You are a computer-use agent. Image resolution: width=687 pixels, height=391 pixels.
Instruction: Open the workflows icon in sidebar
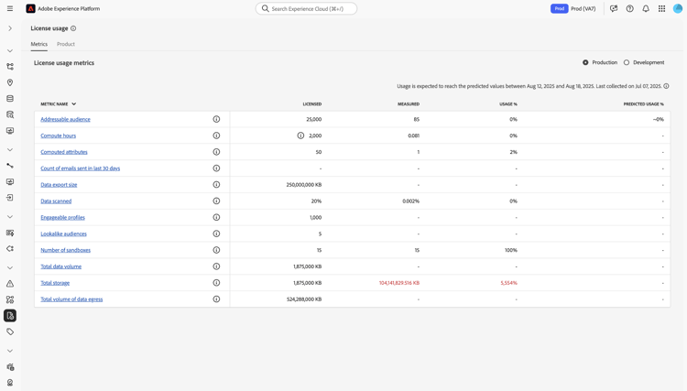(x=10, y=67)
